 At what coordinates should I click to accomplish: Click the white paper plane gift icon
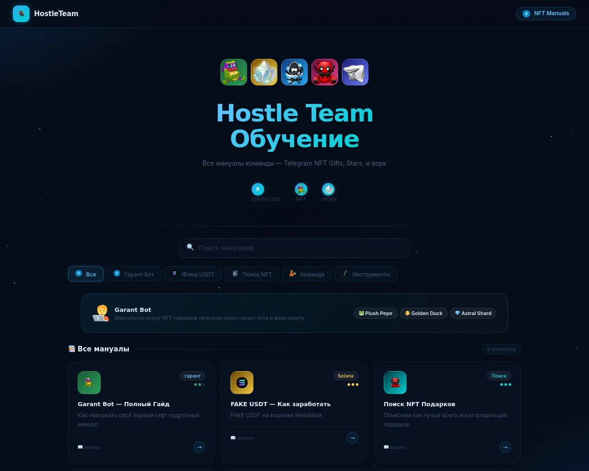coord(355,72)
